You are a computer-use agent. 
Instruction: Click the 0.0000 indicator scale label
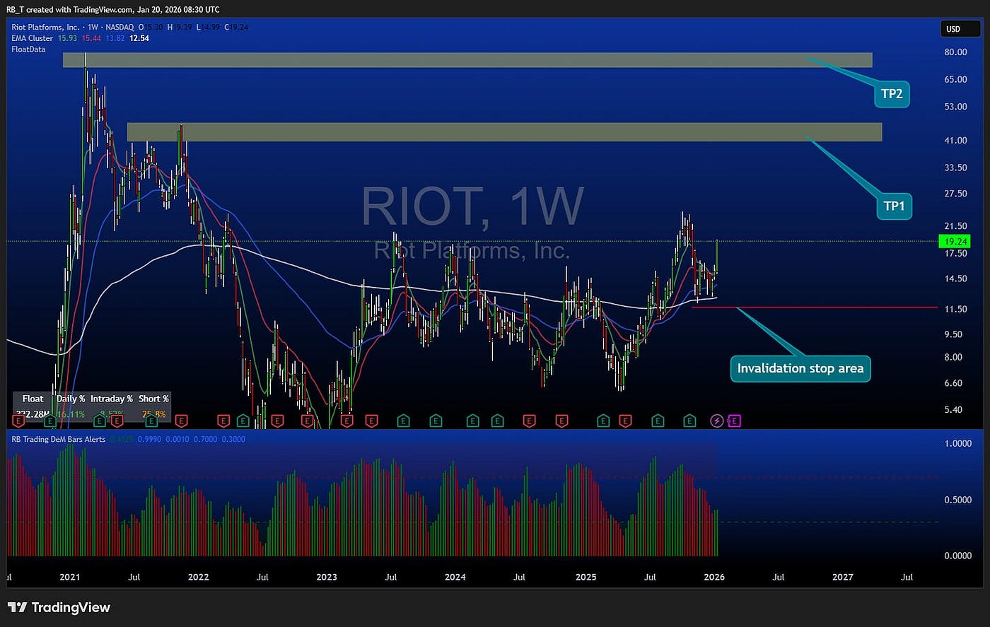pos(957,556)
